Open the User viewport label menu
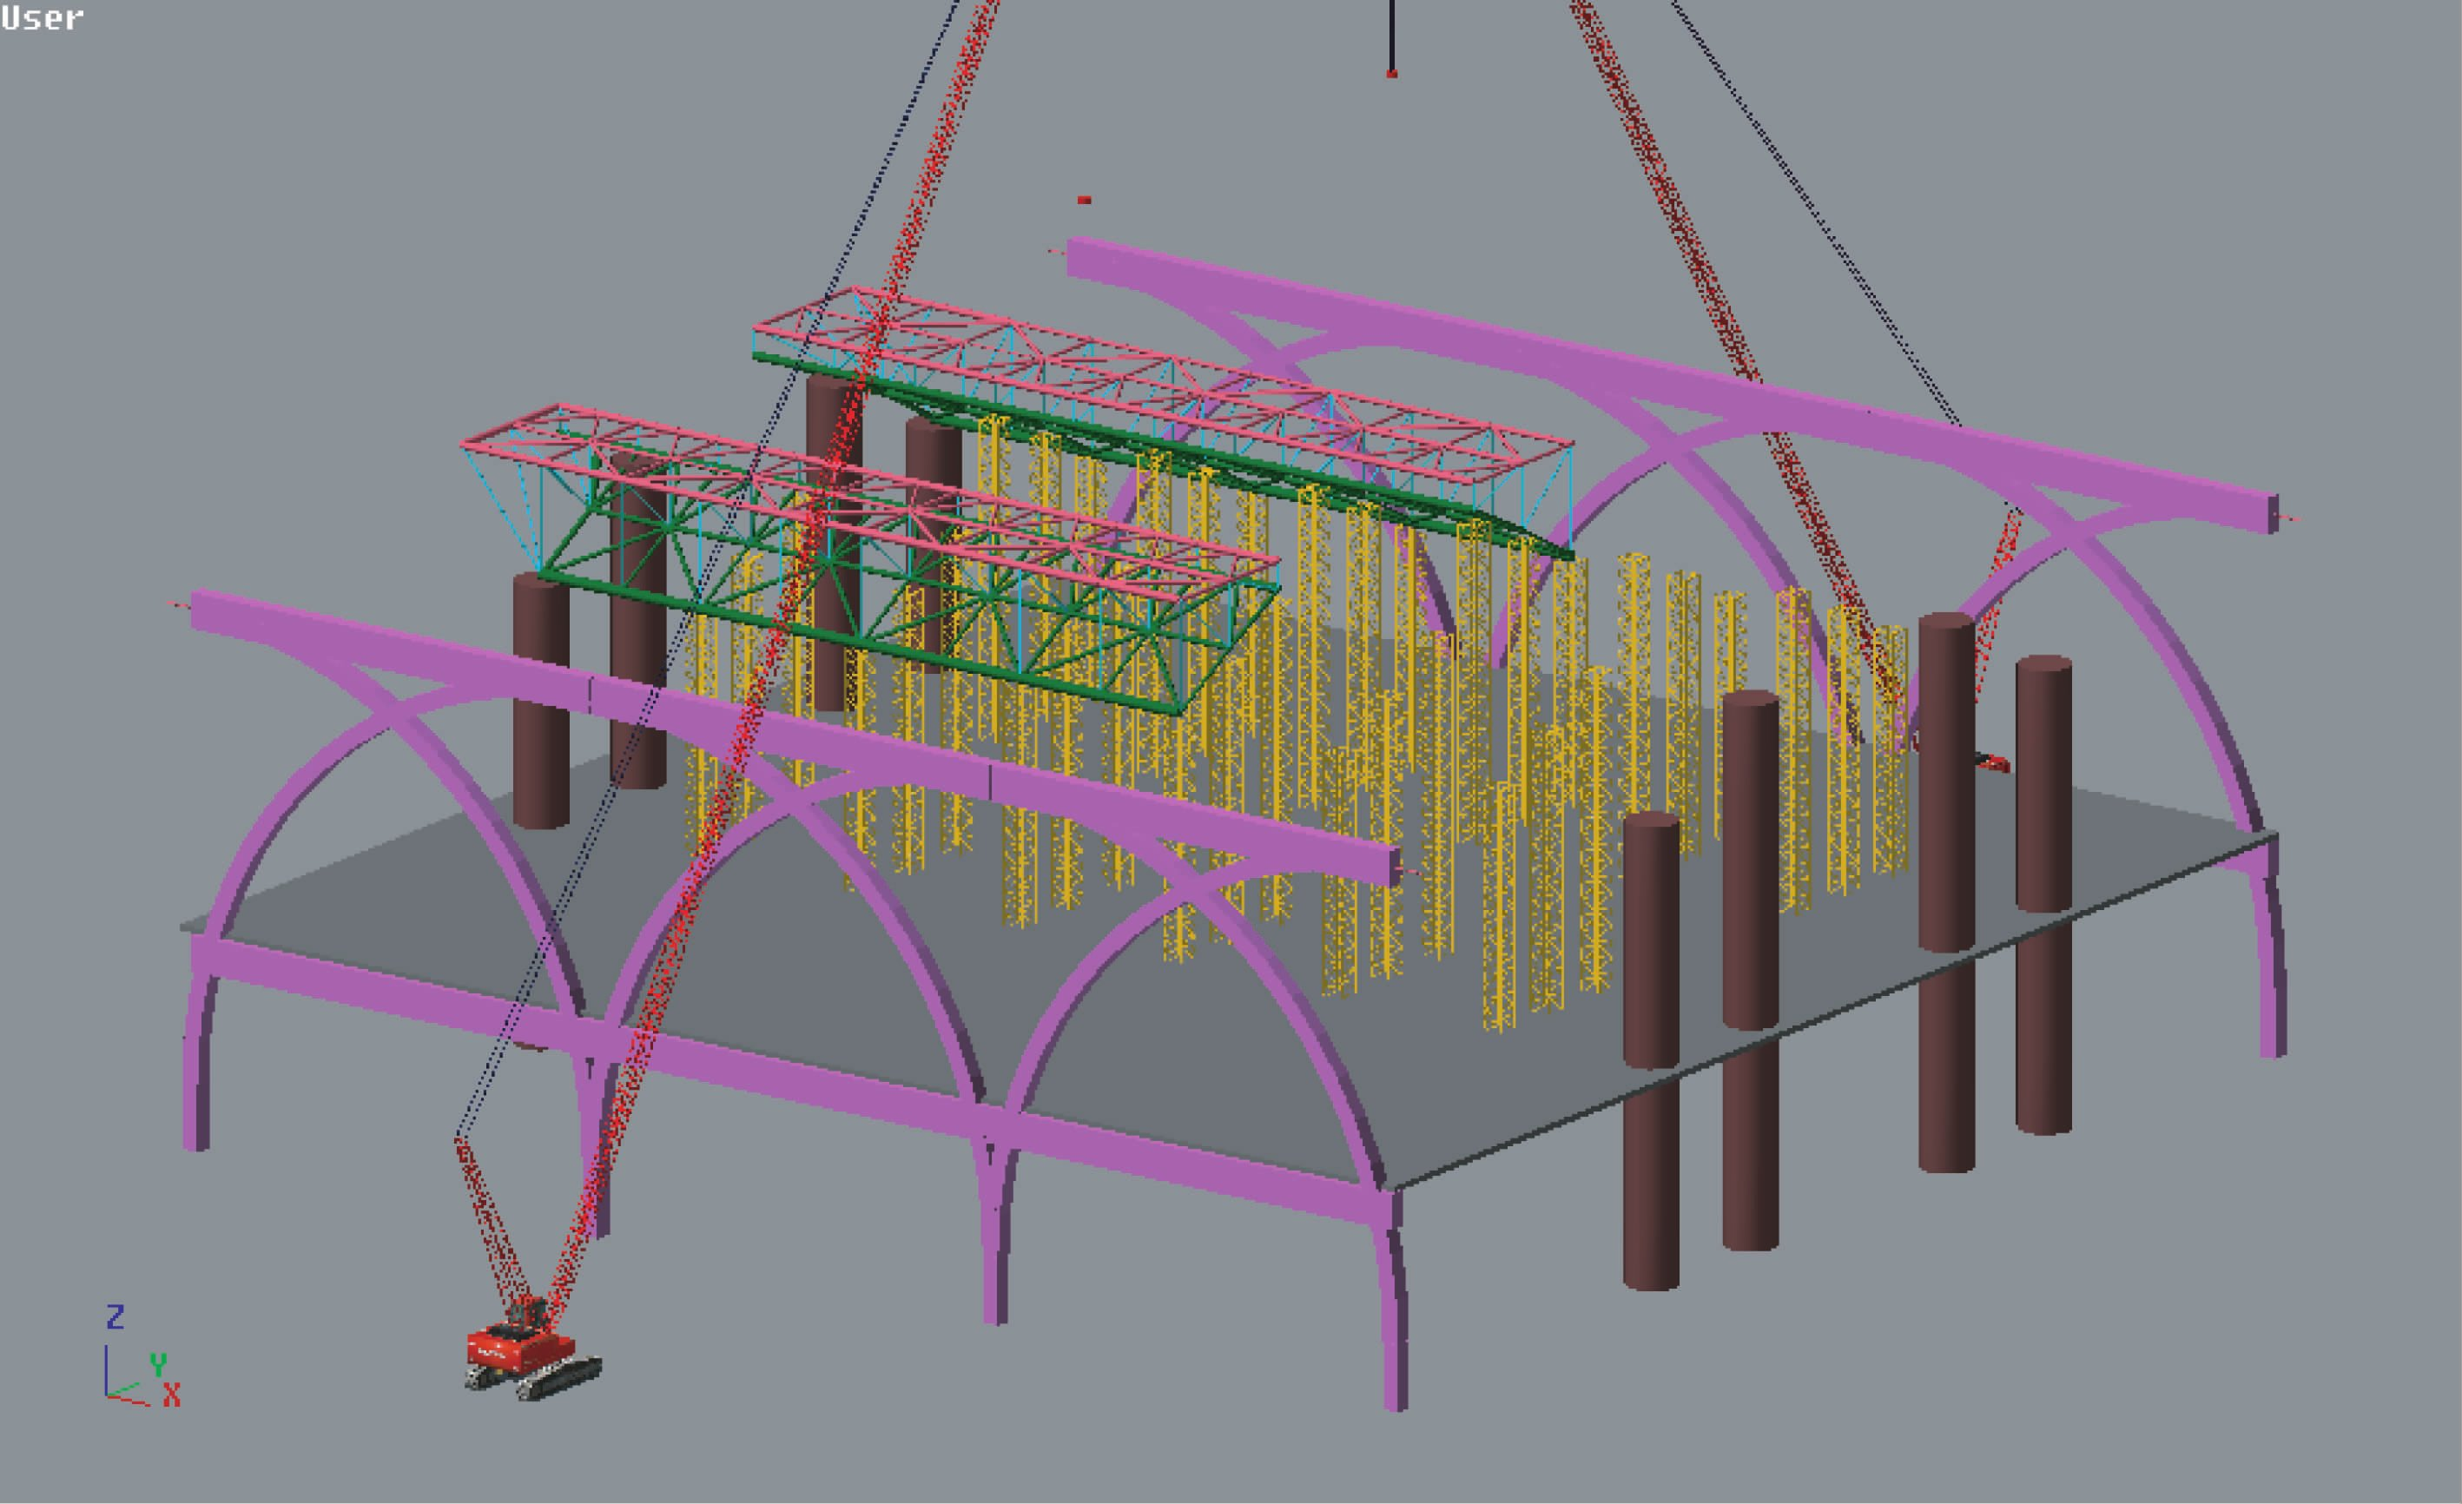 click(x=42, y=17)
